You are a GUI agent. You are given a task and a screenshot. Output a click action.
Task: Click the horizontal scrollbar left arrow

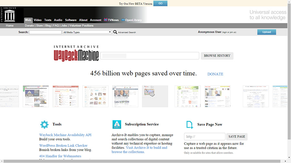(x=2, y=161)
